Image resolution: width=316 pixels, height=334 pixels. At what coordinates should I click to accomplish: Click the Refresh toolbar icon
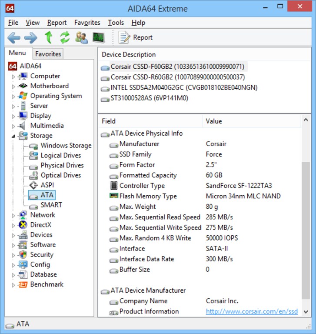click(65, 38)
